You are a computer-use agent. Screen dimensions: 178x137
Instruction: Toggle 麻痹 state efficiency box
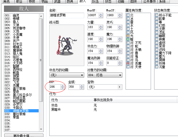coord(157,39)
